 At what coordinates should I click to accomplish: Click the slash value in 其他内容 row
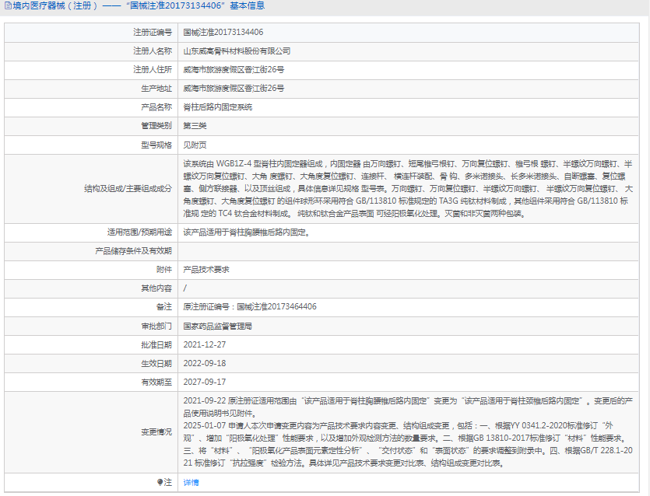[x=185, y=288]
